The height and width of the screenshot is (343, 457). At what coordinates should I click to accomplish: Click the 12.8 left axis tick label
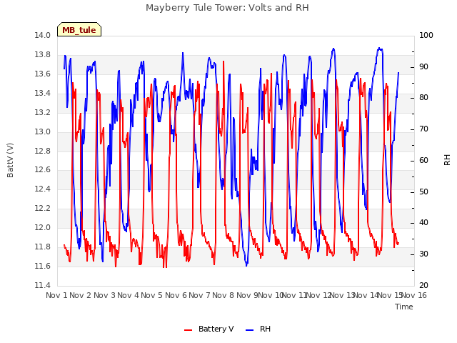pos(43,151)
